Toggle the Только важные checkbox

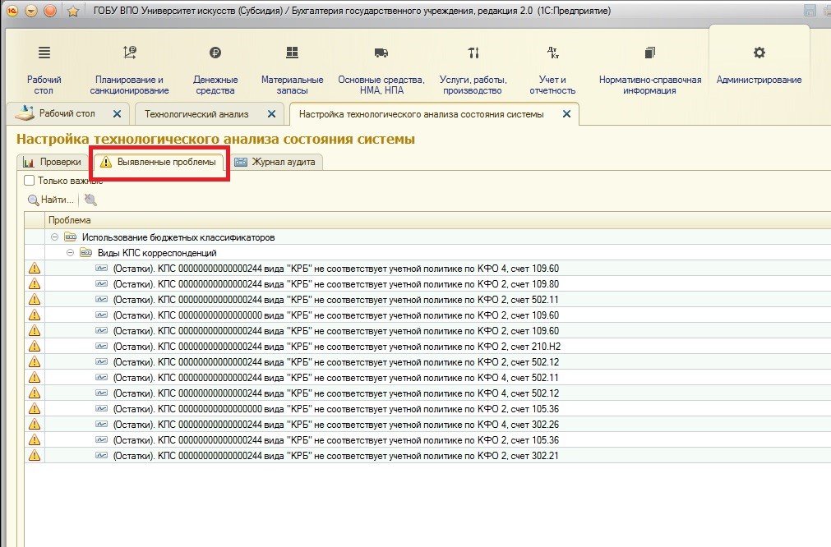(x=30, y=181)
